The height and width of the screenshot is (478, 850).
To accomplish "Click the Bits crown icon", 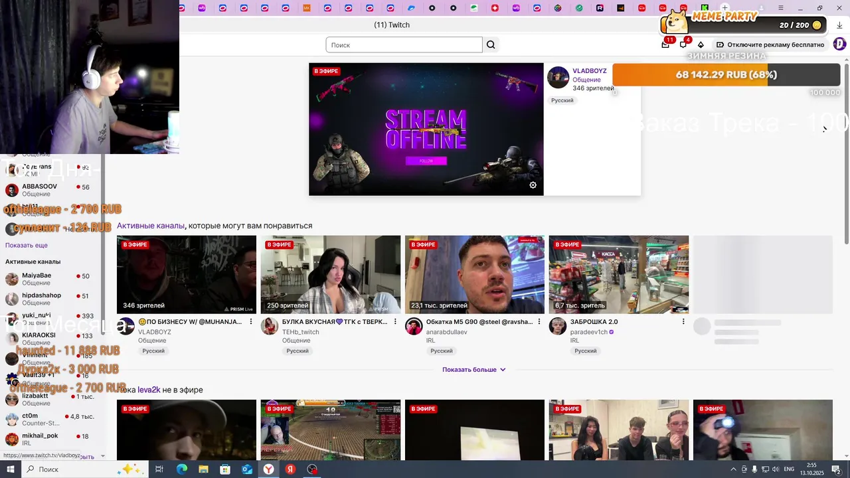I will (x=701, y=44).
